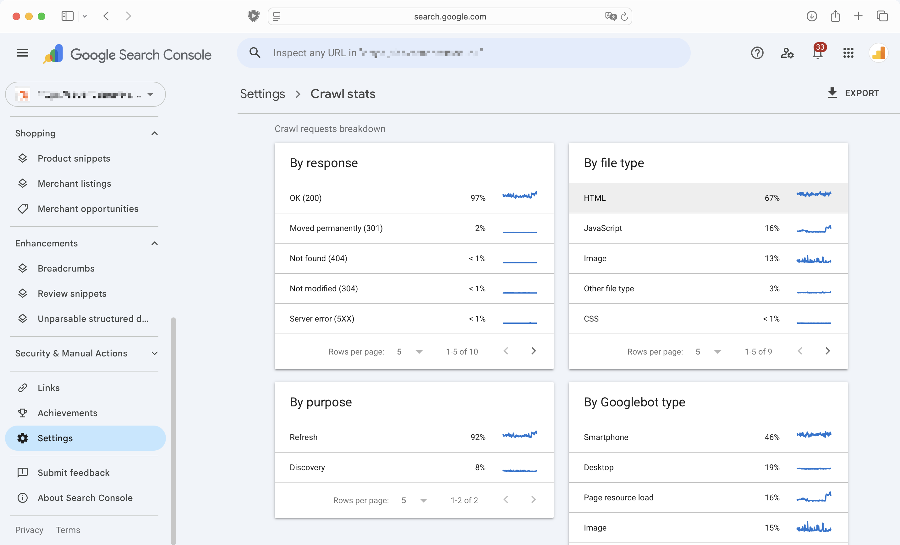Click the Settings gear icon
This screenshot has height=545, width=900.
23,438
